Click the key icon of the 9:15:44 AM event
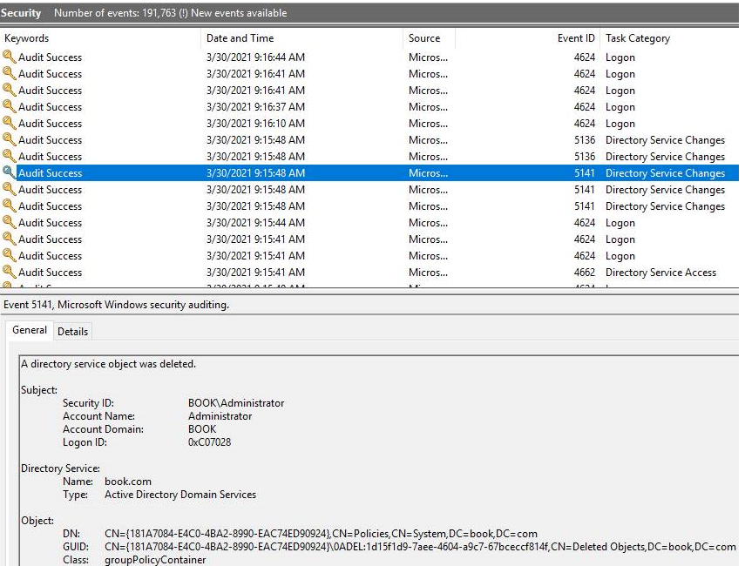Viewport: 745px width, 566px height. tap(9, 223)
